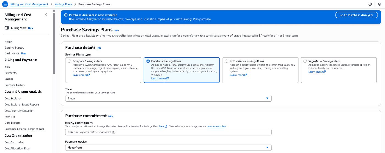Open Cost Explorer Saved Reports in sidebar
The width and height of the screenshot is (385, 153).
[22, 104]
